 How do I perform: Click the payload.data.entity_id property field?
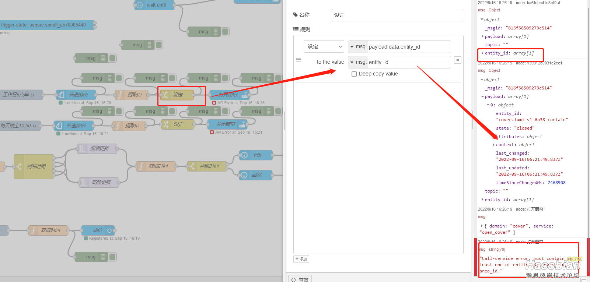coord(408,47)
